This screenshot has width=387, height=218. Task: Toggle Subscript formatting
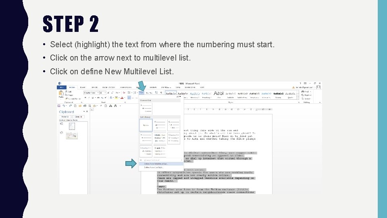102,97
